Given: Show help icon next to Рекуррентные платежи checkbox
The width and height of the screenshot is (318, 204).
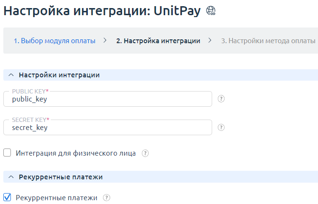Looking at the screenshot, I should (x=106, y=198).
